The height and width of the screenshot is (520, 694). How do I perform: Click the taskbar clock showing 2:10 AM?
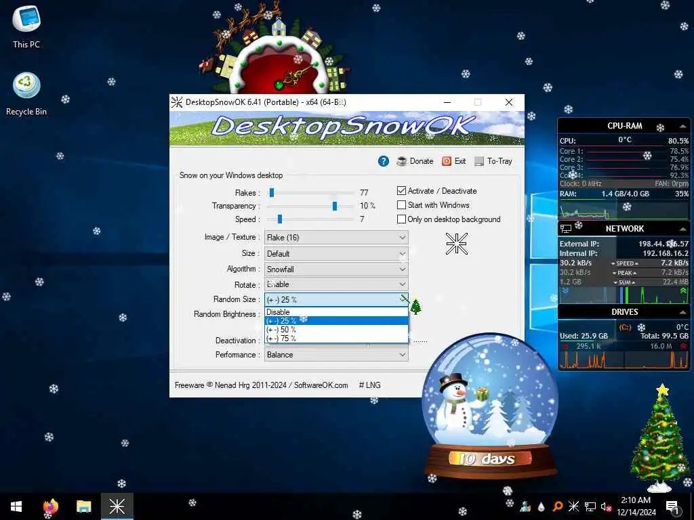point(636,506)
